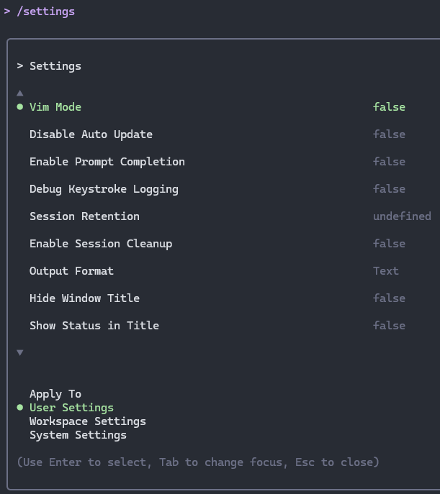Click the Session Retention undefined value
The image size is (440, 494).
402,216
